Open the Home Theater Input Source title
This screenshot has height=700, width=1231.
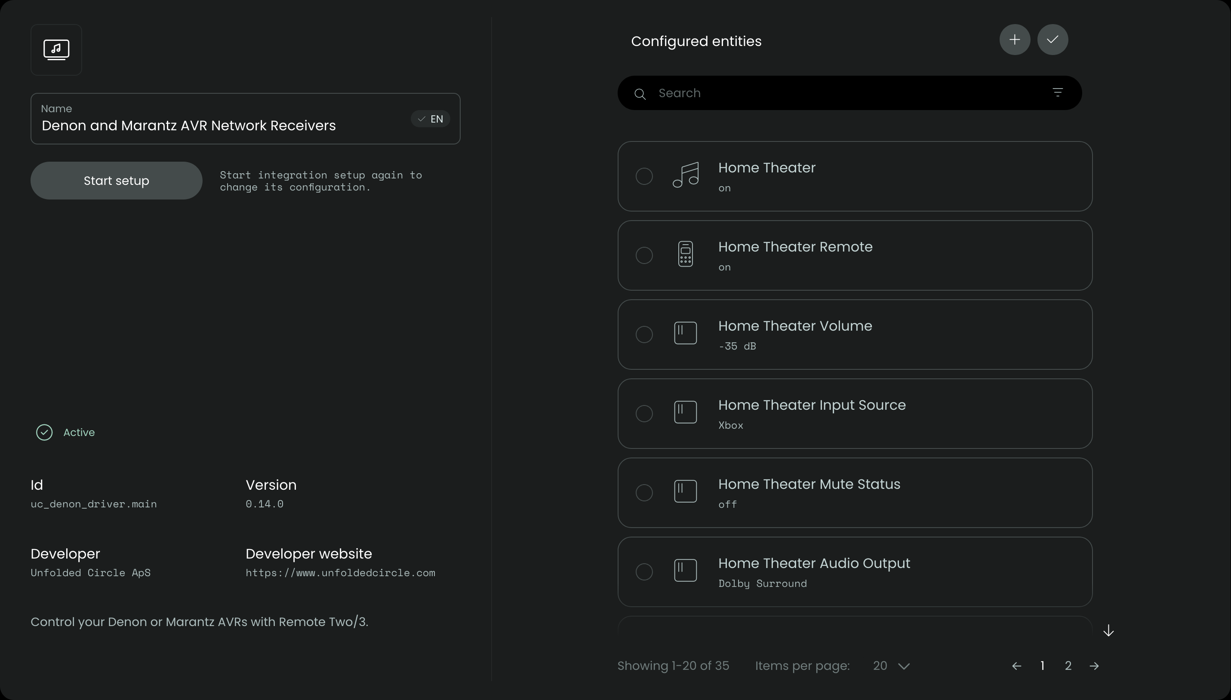[812, 405]
